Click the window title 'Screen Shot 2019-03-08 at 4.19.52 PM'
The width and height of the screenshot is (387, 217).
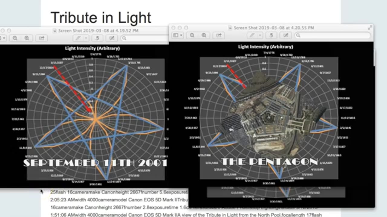click(98, 30)
